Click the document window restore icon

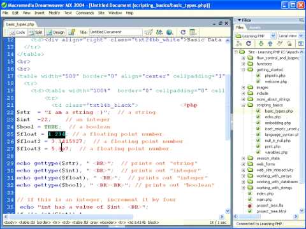point(221,23)
